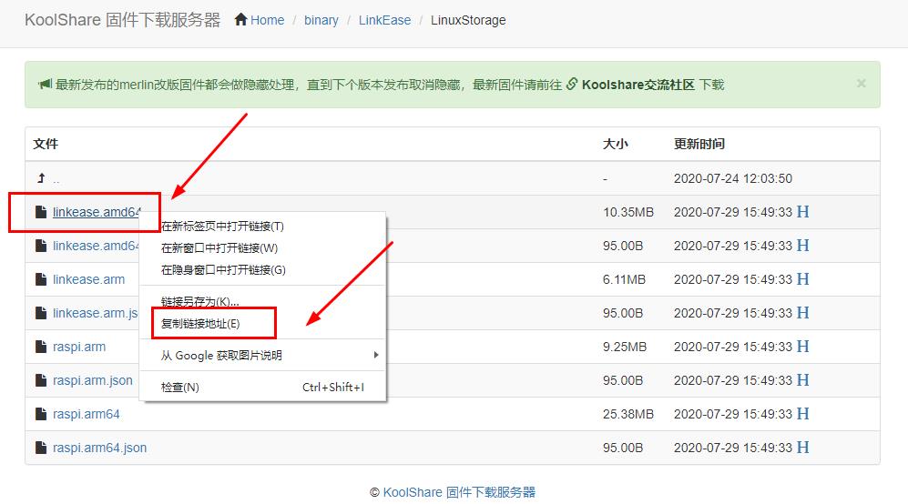Click the 6.11MB size value
This screenshot has width=908, height=504.
pyautogui.click(x=624, y=279)
